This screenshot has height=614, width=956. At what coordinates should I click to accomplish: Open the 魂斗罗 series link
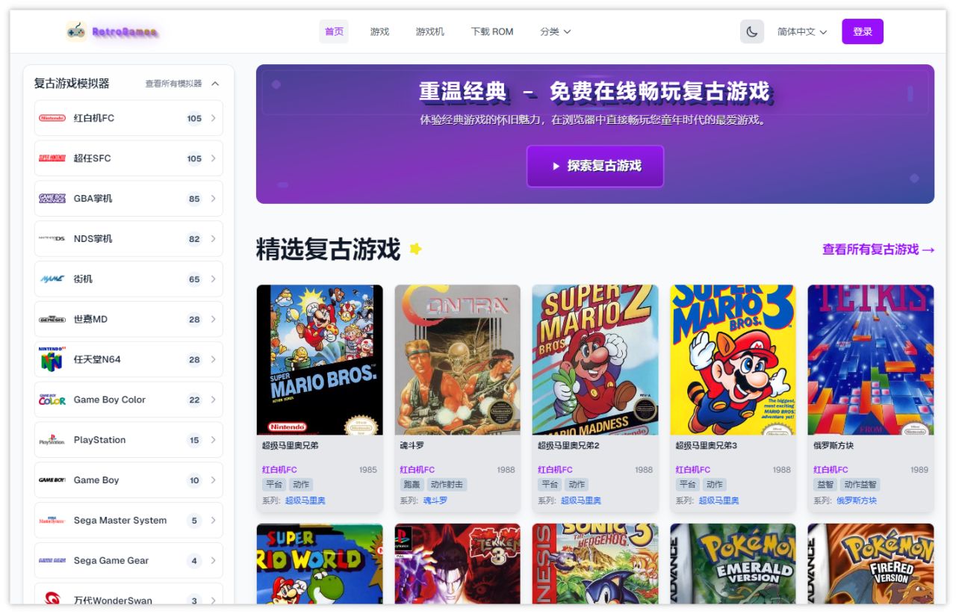point(435,500)
